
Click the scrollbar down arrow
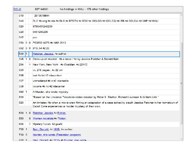tap(181, 139)
